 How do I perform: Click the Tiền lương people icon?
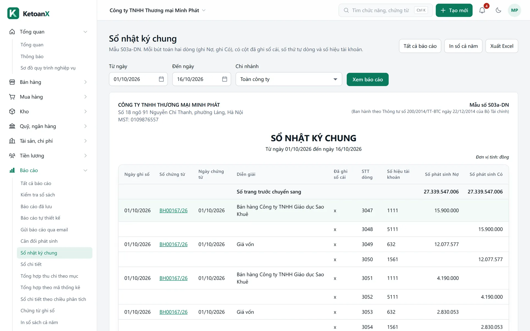pos(12,156)
